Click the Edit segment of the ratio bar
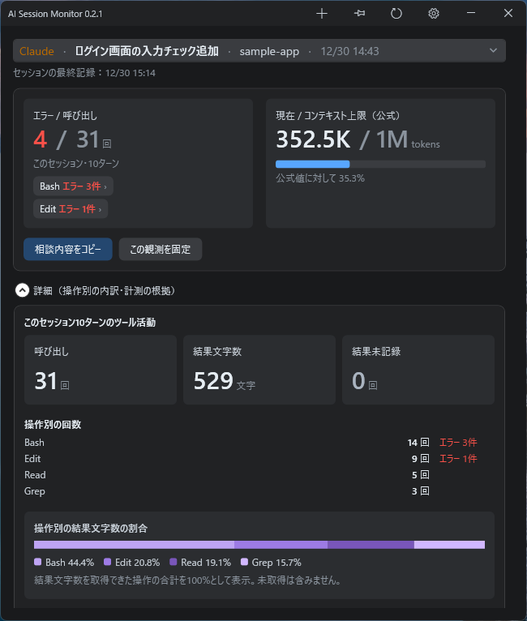Screen dimensions: 527x621 click(x=281, y=545)
